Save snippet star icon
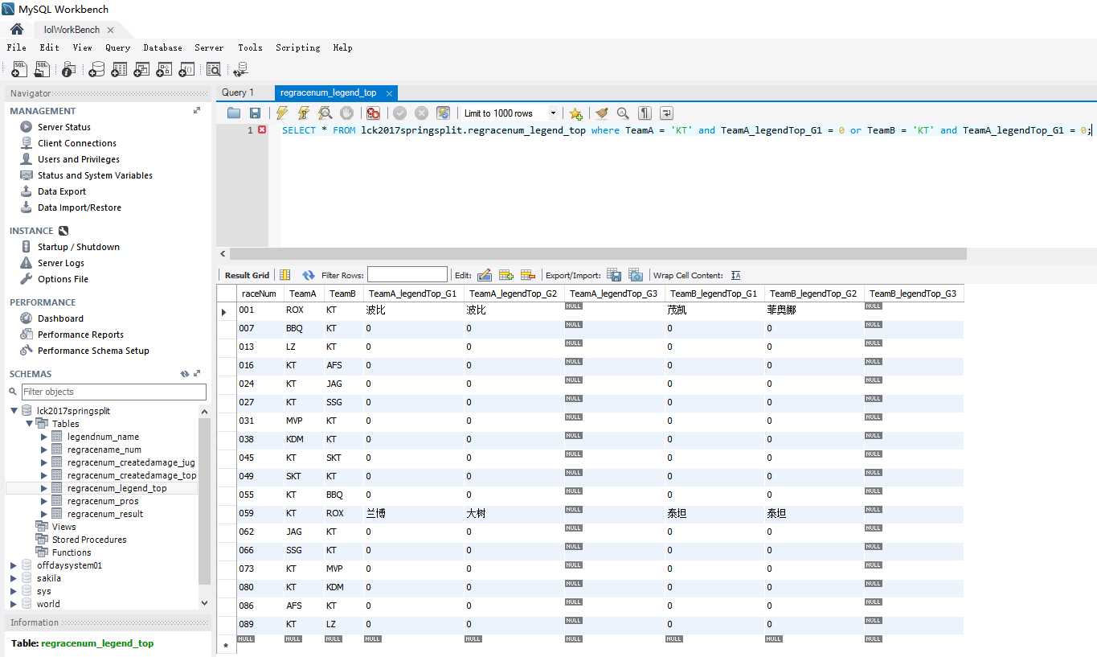Screen dimensions: 1097x657 tap(575, 113)
